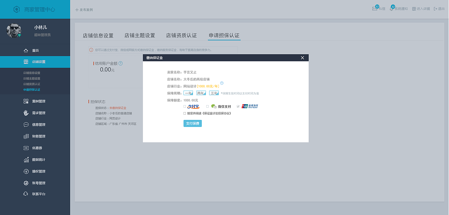The width and height of the screenshot is (449, 215).
Task: Select the 三年 guarantee period
Action: coord(214,93)
